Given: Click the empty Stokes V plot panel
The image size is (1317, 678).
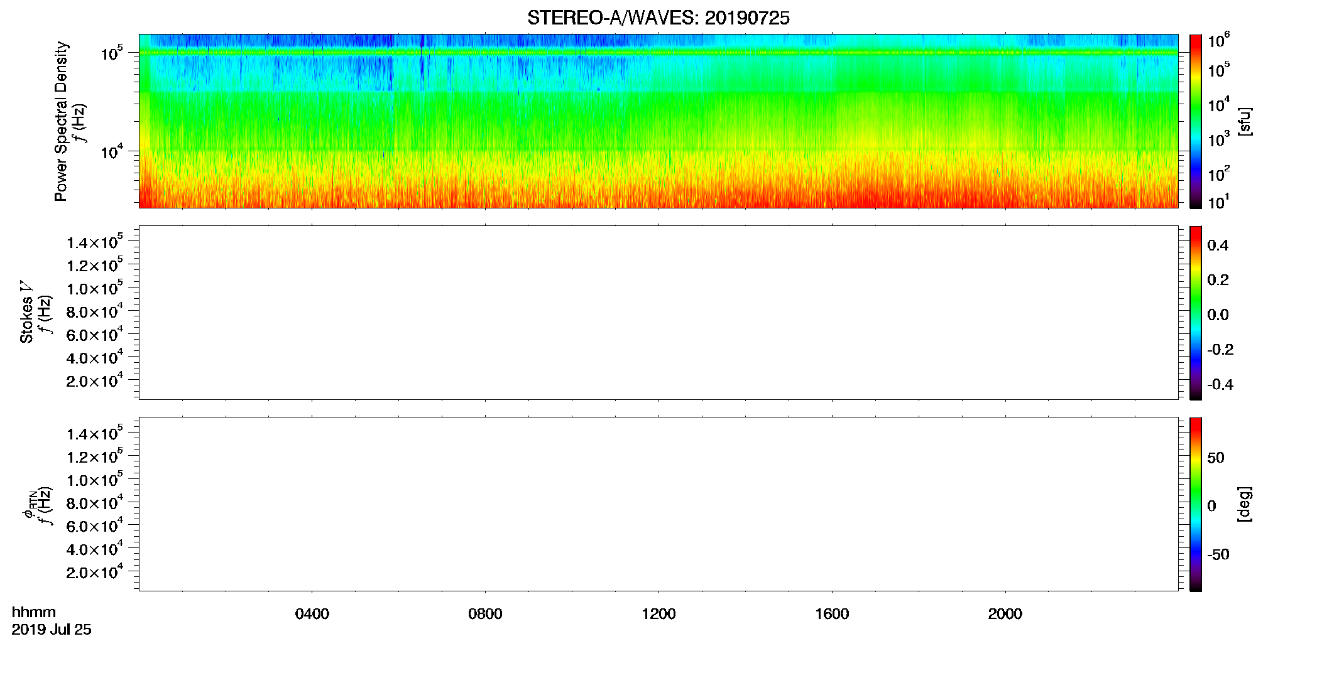Looking at the screenshot, I should click(x=658, y=313).
